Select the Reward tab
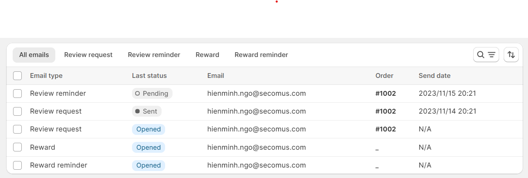The image size is (528, 178). [x=207, y=55]
